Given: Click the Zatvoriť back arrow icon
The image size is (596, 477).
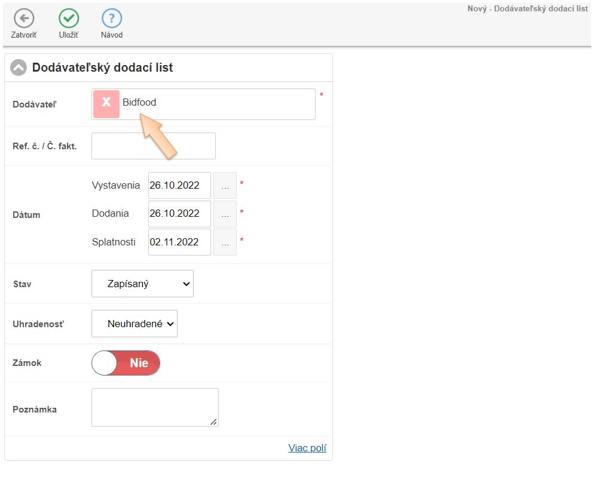Looking at the screenshot, I should click(x=24, y=19).
